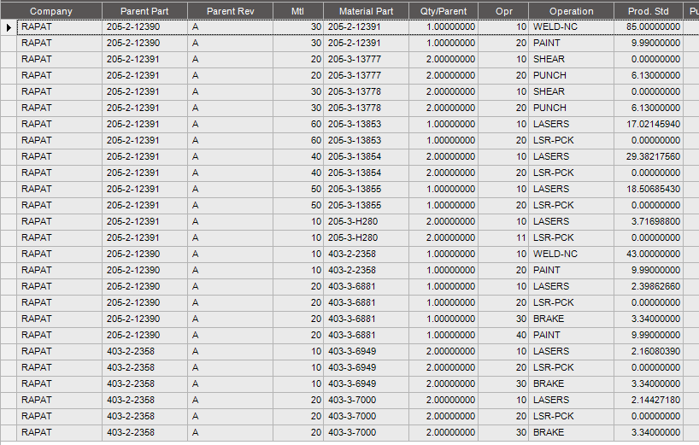This screenshot has width=699, height=445.
Task: Click the Mtl column header
Action: coord(298,11)
